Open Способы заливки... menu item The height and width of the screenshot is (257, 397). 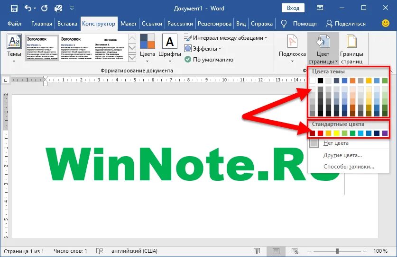pyautogui.click(x=349, y=167)
